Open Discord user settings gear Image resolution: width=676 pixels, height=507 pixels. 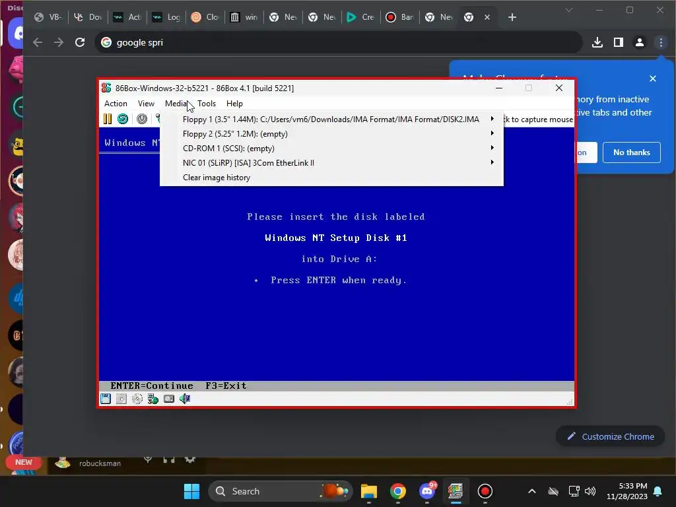click(x=190, y=459)
